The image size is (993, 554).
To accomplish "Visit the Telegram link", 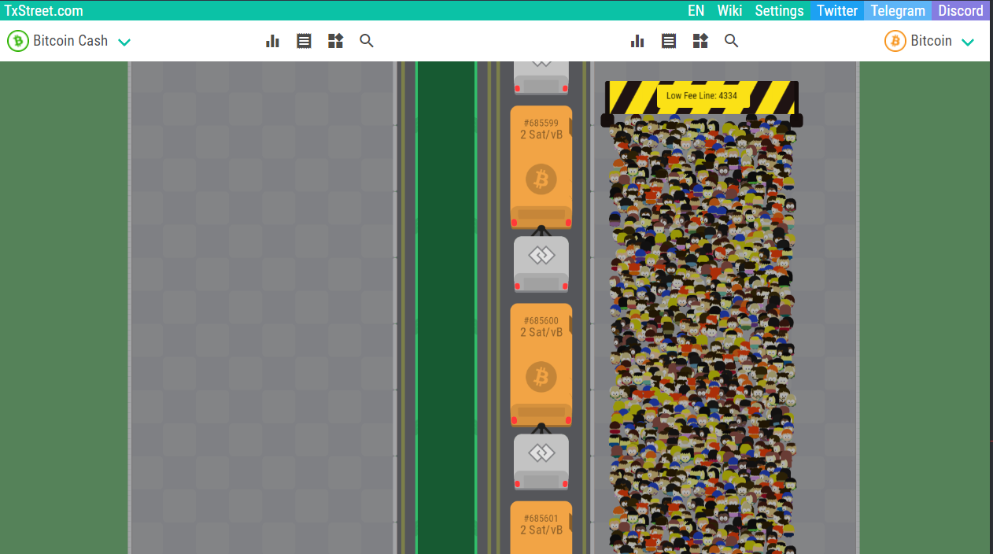I will point(898,10).
